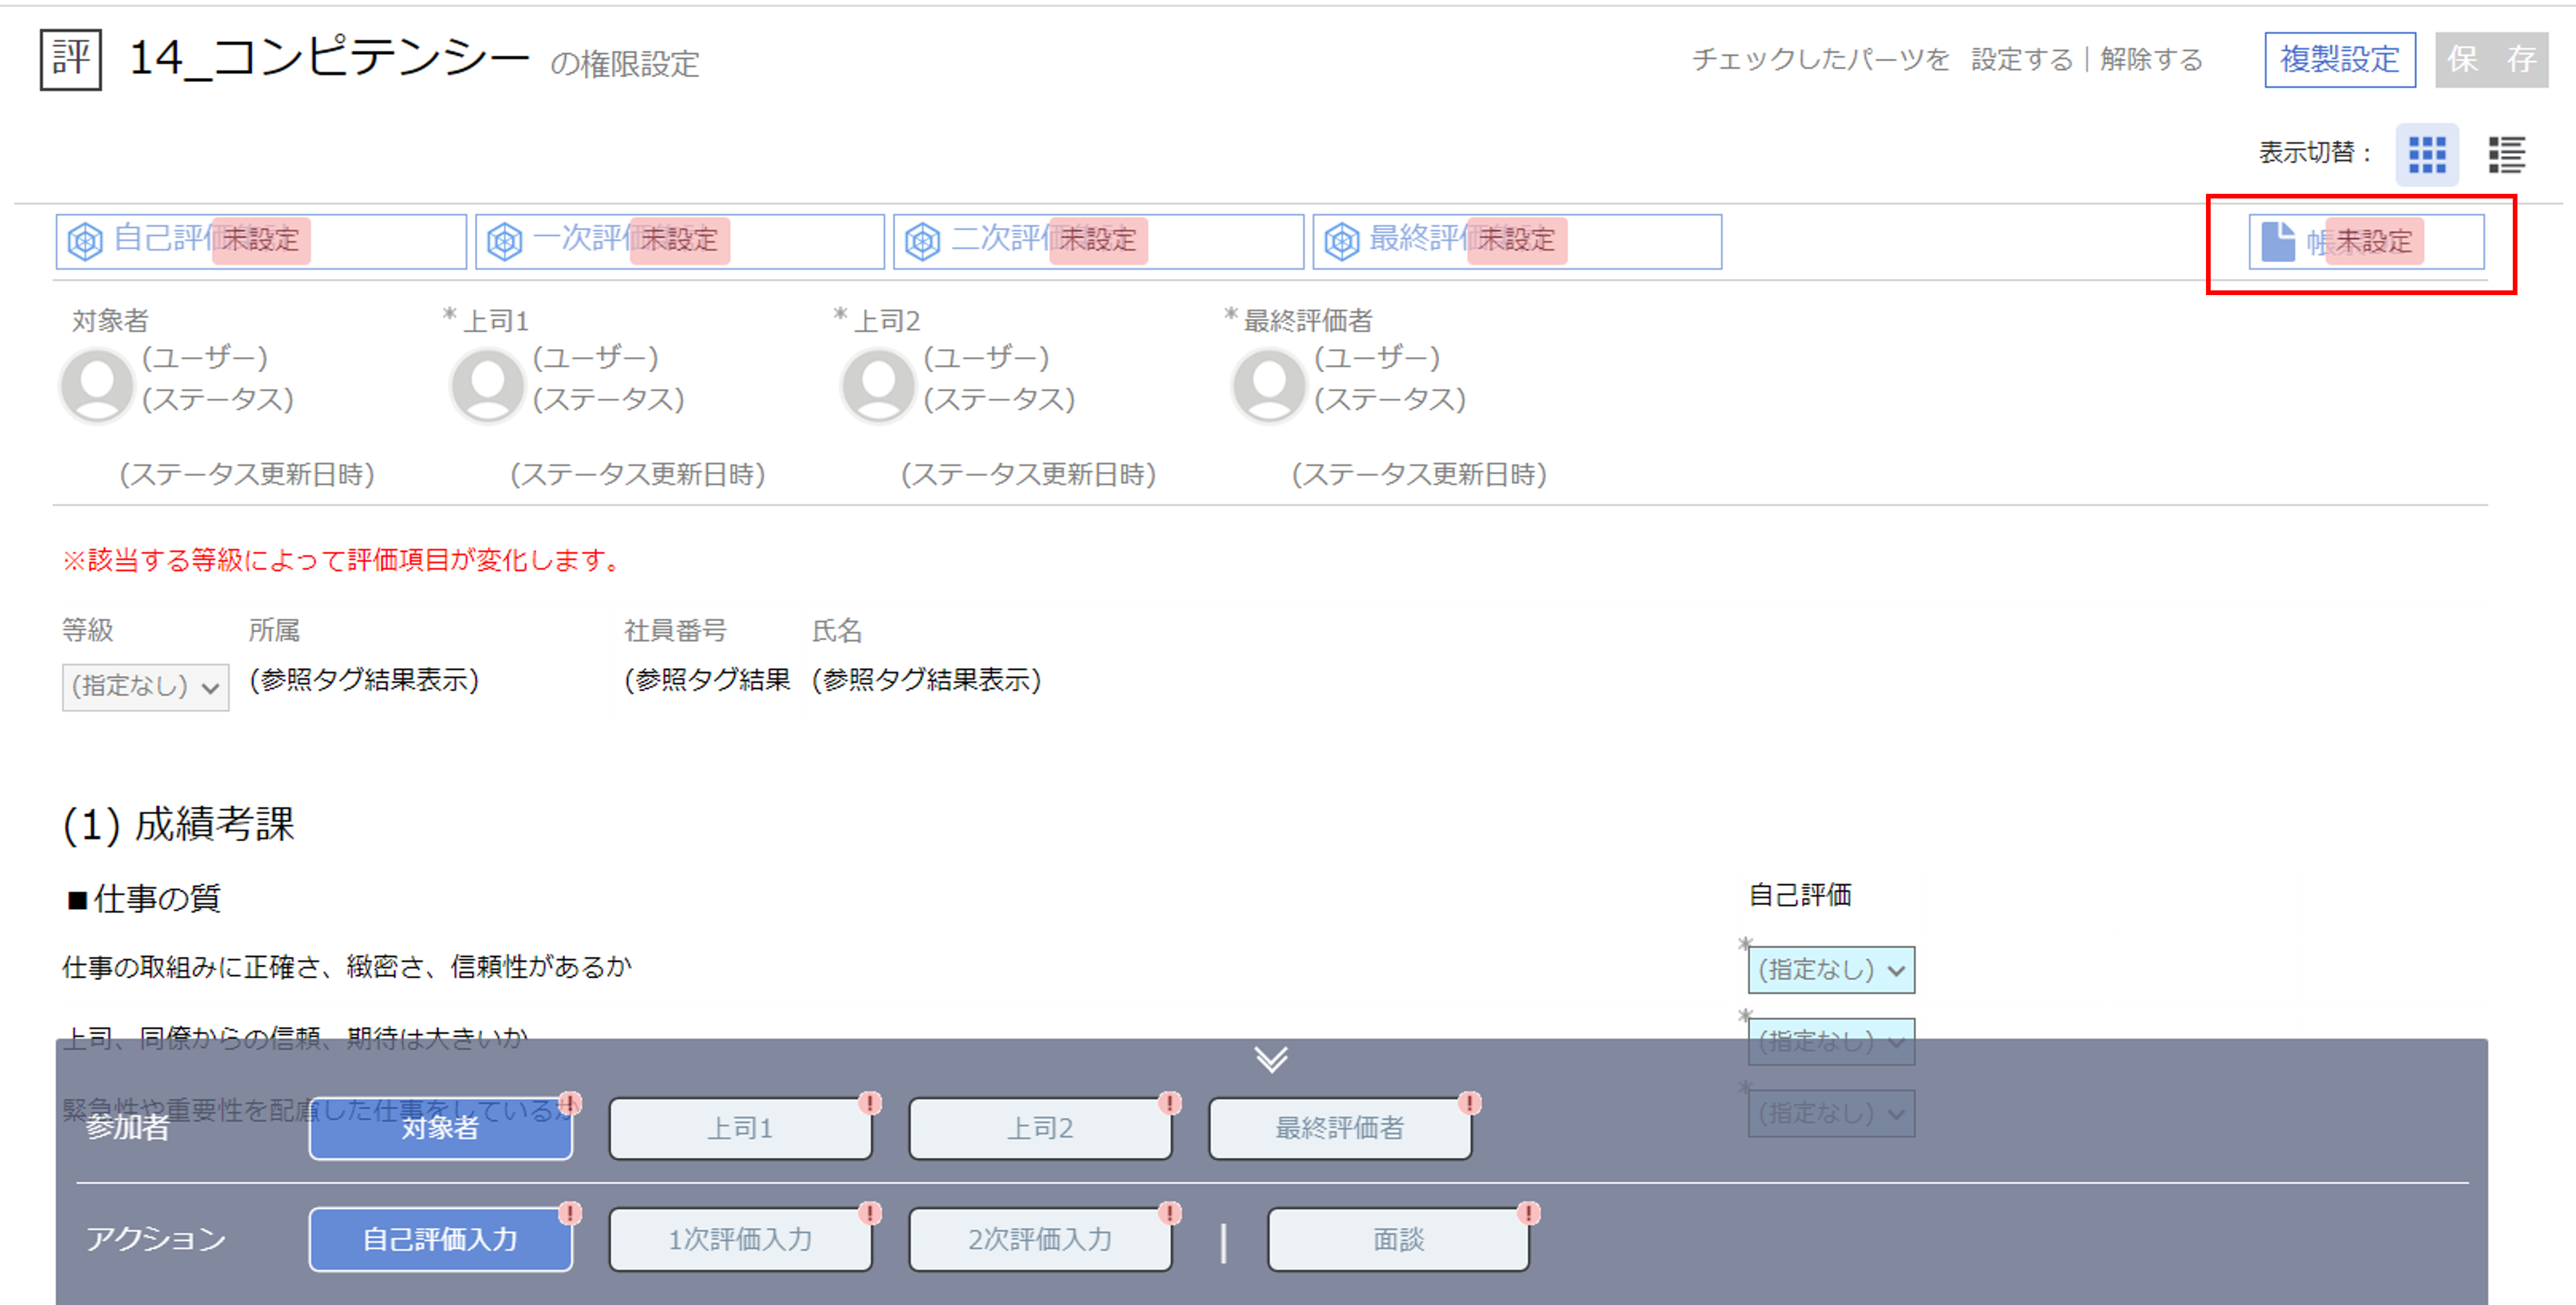
Task: Switch to grid tile view icon
Action: click(2426, 155)
